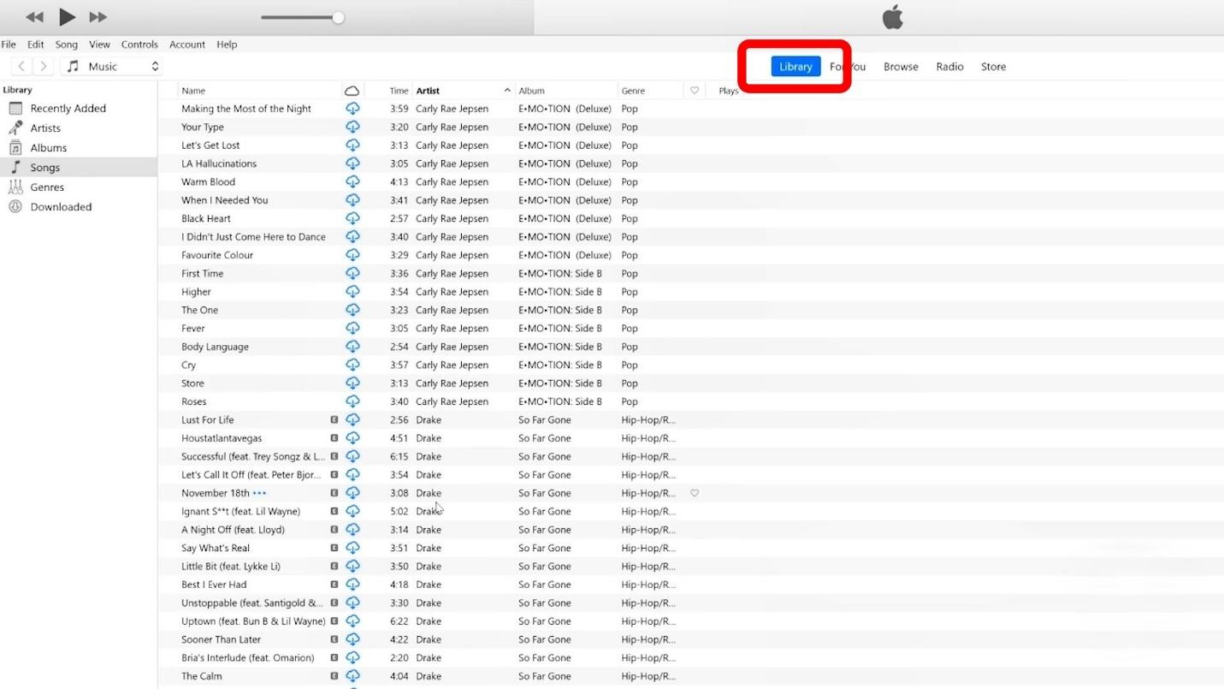Download First Time from iCloud
Image resolution: width=1224 pixels, height=689 pixels.
(x=352, y=273)
